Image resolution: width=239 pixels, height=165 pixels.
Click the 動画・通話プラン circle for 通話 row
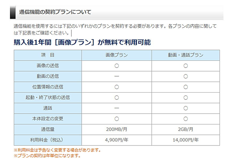pos(186,108)
